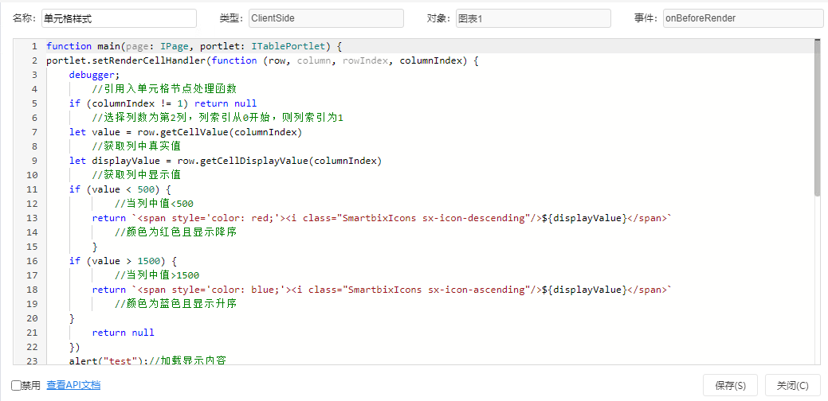828x401 pixels.
Task: Click the return line with 'color: blue'
Action: coord(381,290)
